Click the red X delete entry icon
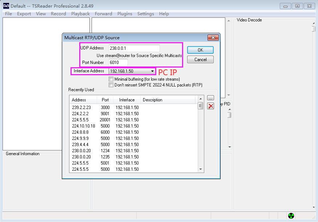Viewport: 318px width, 222px height. click(x=210, y=106)
